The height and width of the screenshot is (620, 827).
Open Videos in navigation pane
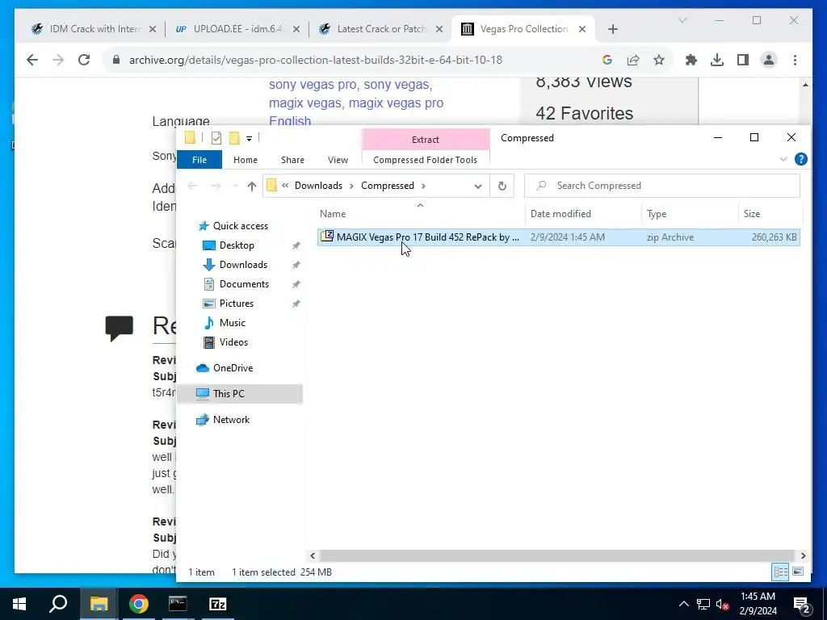coord(233,342)
